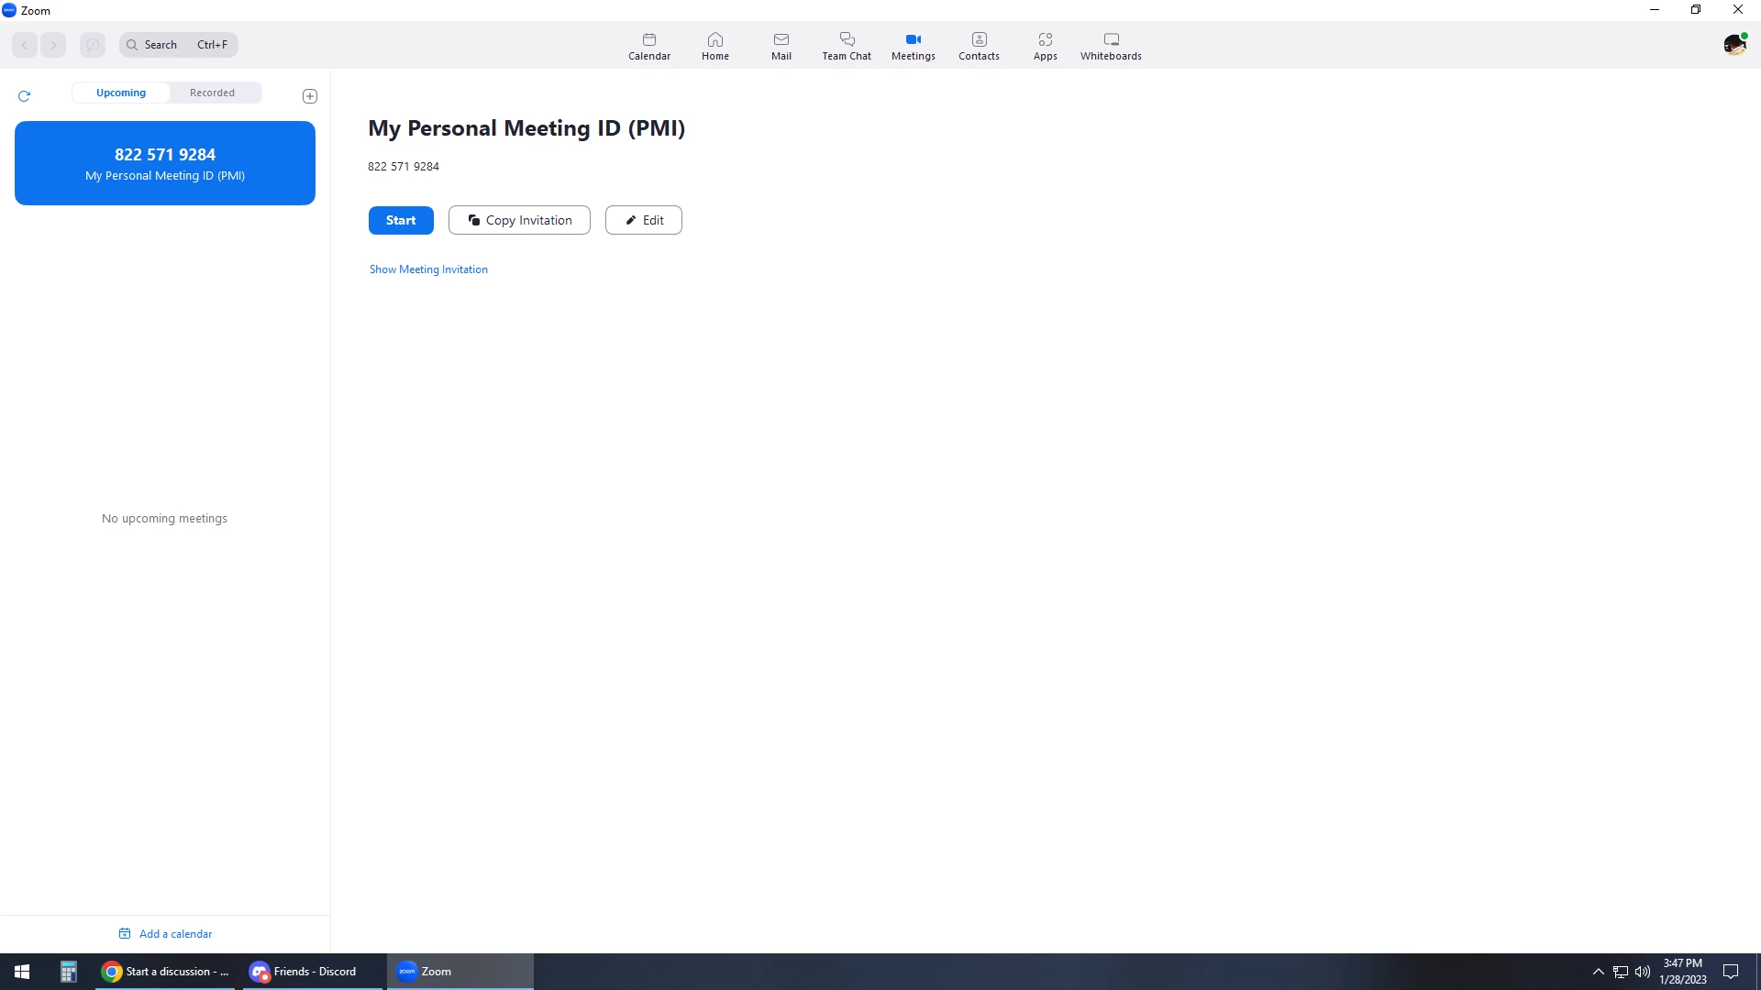Click the Copy Invitation button
This screenshot has height=990, width=1761.
coord(519,220)
